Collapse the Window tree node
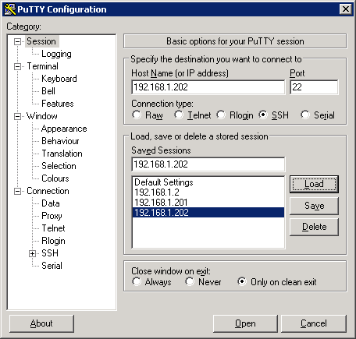 coord(17,116)
